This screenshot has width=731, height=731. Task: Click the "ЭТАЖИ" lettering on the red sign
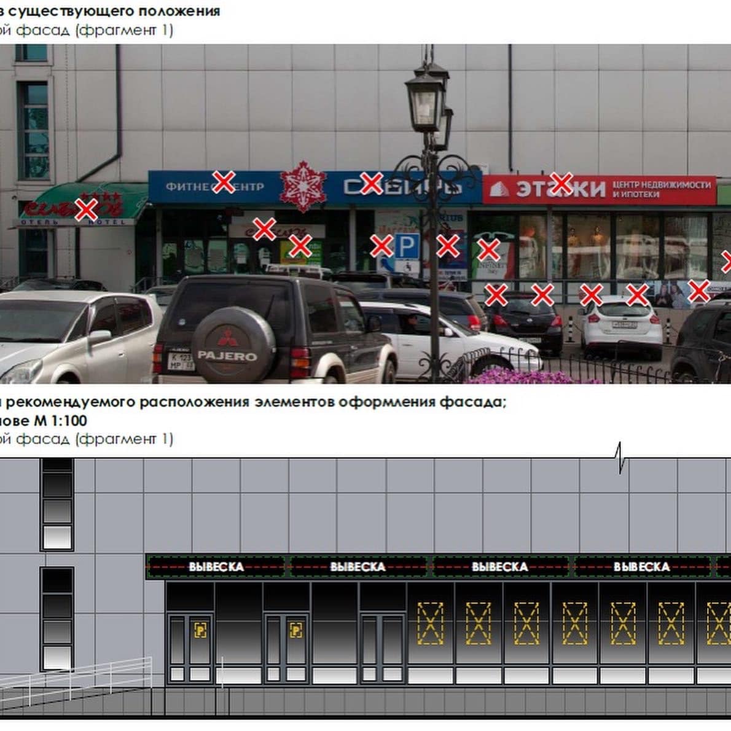coord(561,189)
